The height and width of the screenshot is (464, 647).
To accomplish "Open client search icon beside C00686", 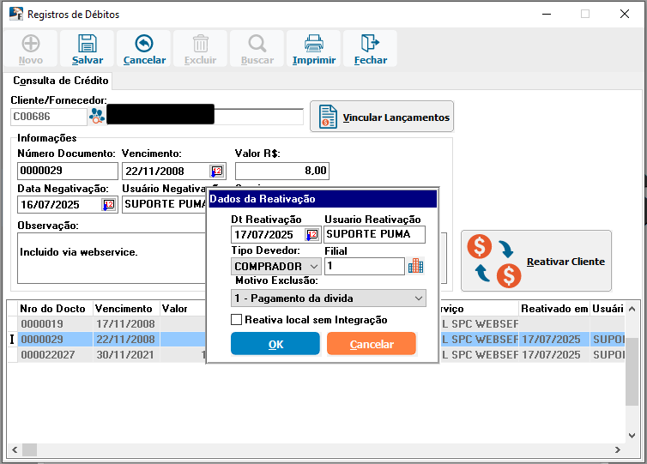I will [97, 117].
